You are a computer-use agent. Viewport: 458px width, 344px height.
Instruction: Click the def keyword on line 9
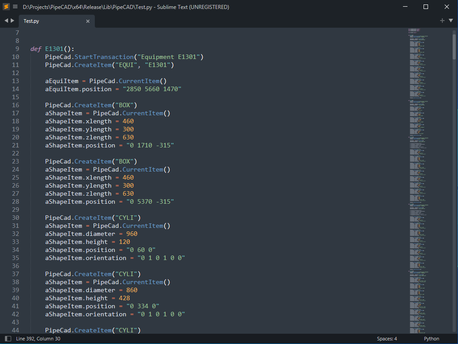point(36,49)
